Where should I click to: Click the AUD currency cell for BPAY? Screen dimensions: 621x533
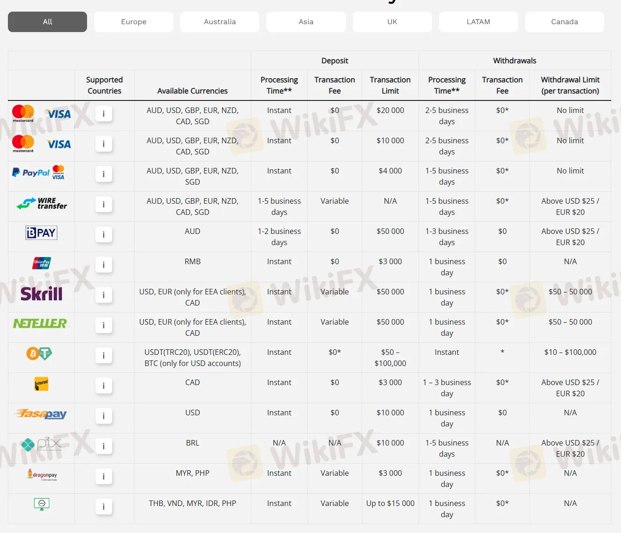click(x=192, y=231)
